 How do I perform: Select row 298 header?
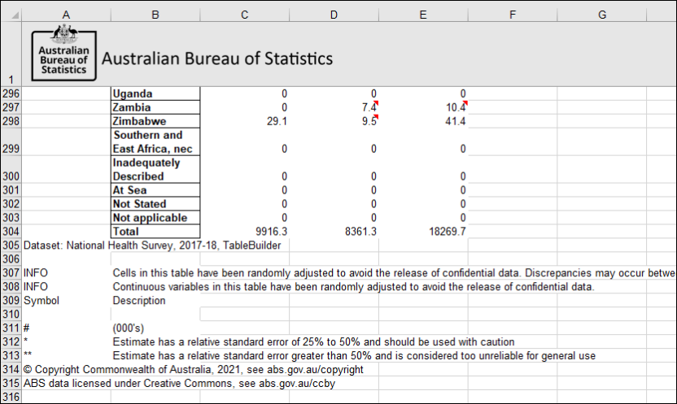(11, 121)
